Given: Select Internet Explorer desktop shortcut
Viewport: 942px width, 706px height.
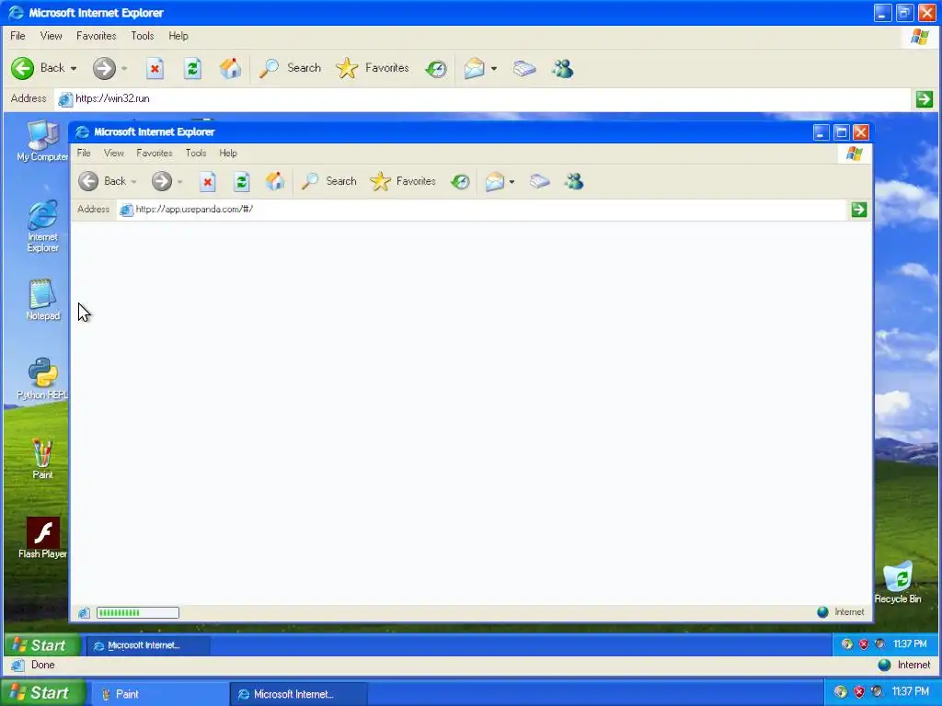Looking at the screenshot, I should (x=42, y=226).
